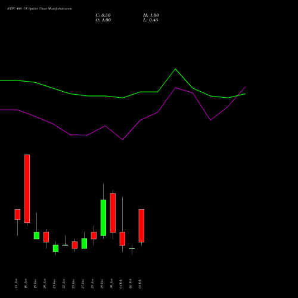Click the green candle for 27 Jan
The image size is (298, 298).
point(84,244)
